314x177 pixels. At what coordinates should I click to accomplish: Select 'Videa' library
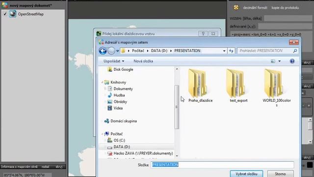pyautogui.click(x=118, y=108)
